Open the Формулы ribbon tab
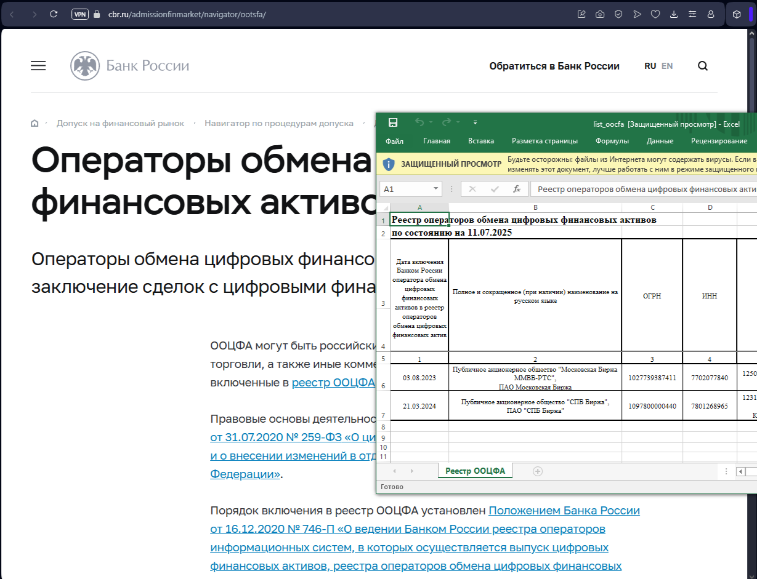Screen dimensions: 757x579 pos(612,141)
